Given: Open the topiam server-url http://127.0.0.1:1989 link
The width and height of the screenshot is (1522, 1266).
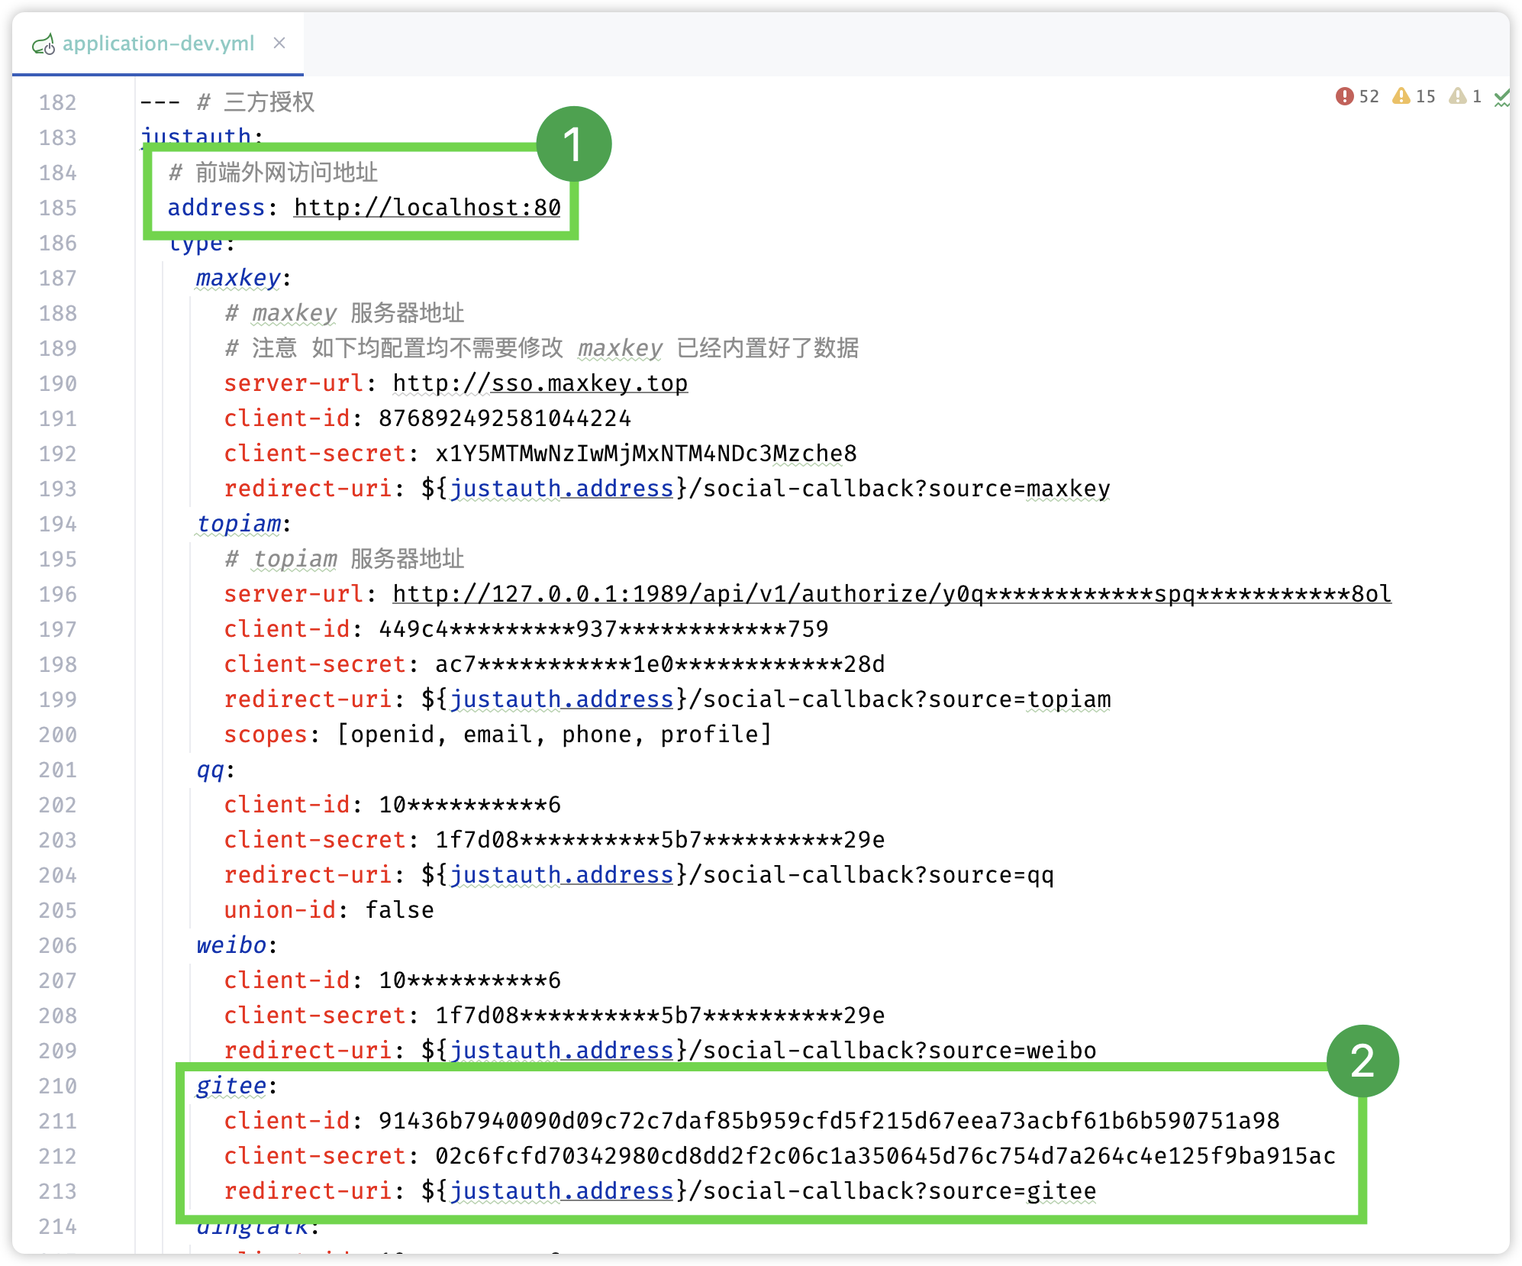Looking at the screenshot, I should (x=892, y=594).
